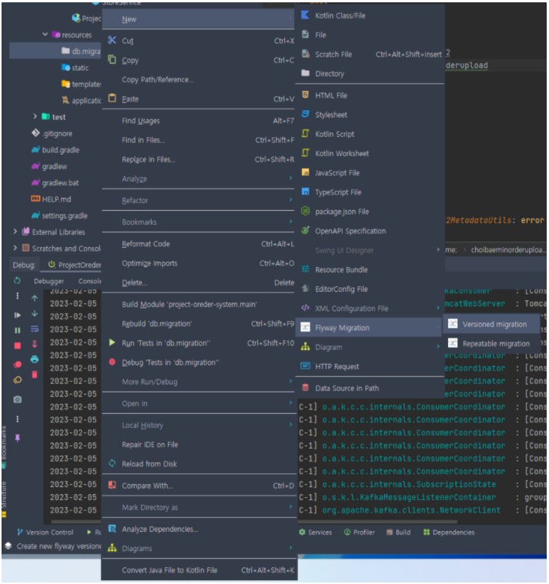Choose Versioned migration

(491, 324)
